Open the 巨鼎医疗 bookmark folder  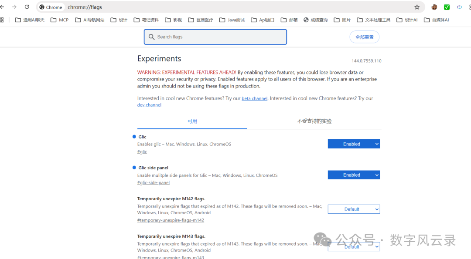tap(201, 20)
